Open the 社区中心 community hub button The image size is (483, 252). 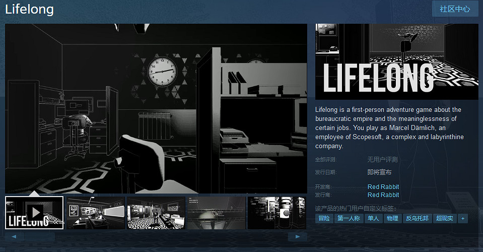coord(455,9)
